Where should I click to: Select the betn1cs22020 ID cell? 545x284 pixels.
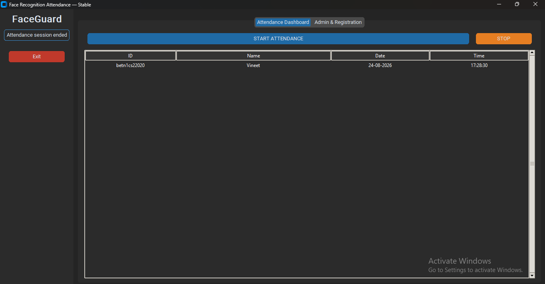131,65
